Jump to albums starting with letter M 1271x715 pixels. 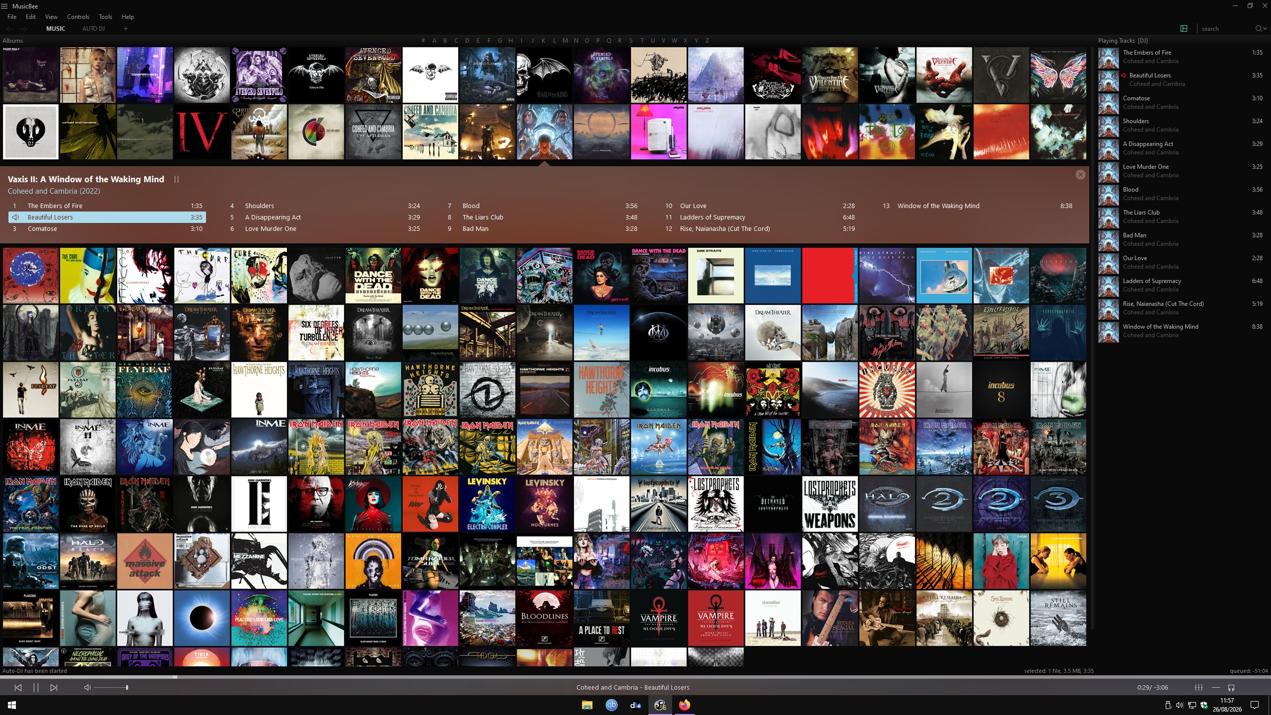pos(565,41)
